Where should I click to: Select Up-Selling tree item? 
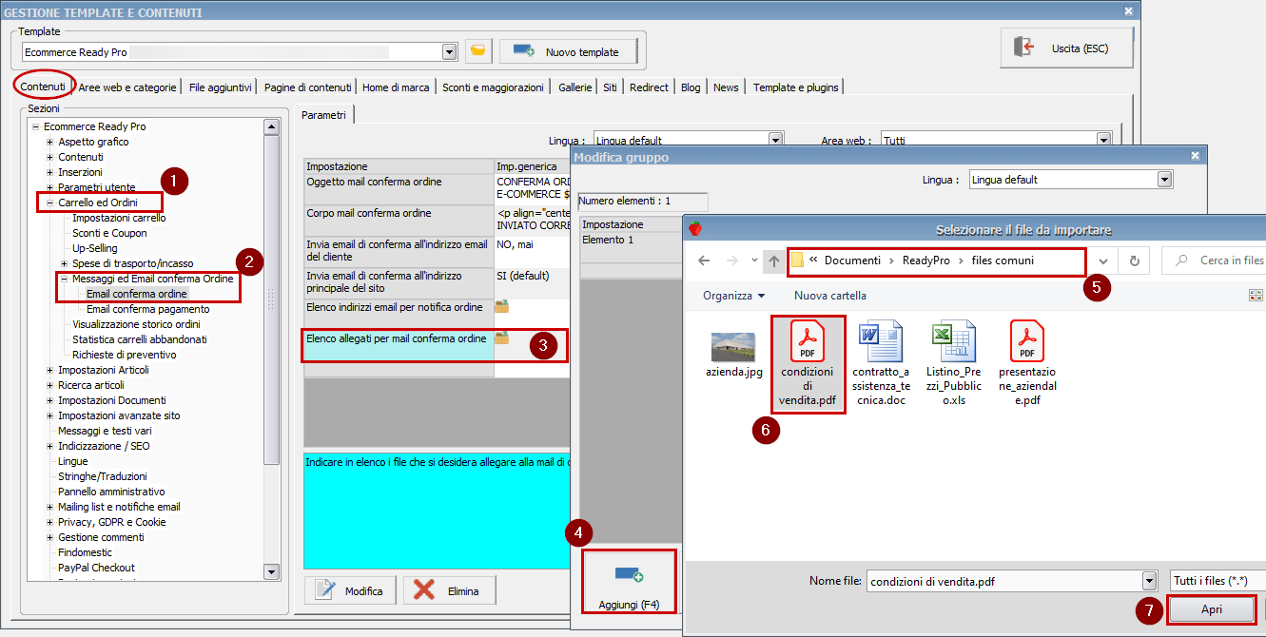(x=95, y=248)
